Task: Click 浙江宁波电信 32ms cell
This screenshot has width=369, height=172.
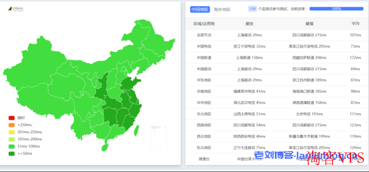Action: click(x=250, y=46)
